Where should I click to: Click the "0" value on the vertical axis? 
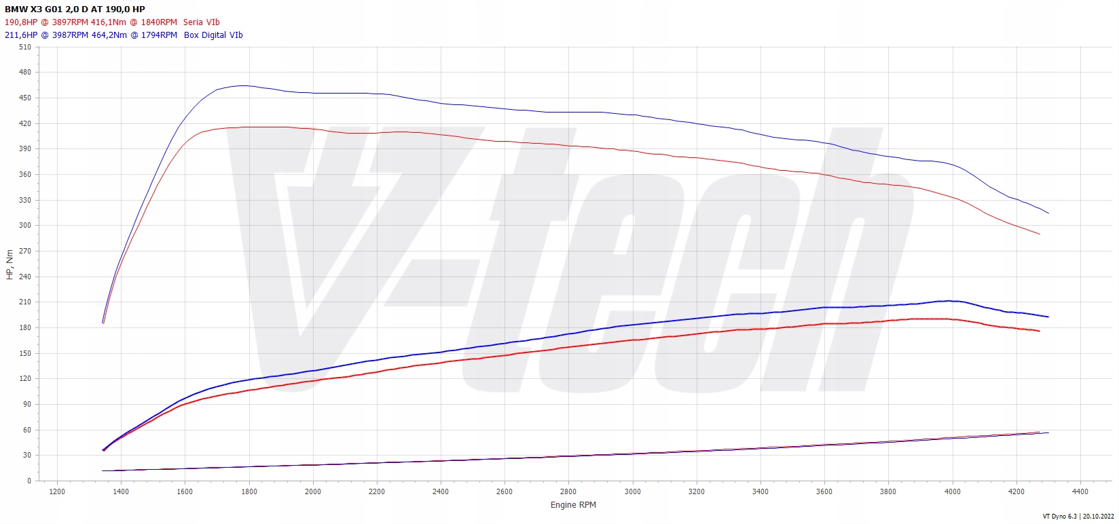29,481
